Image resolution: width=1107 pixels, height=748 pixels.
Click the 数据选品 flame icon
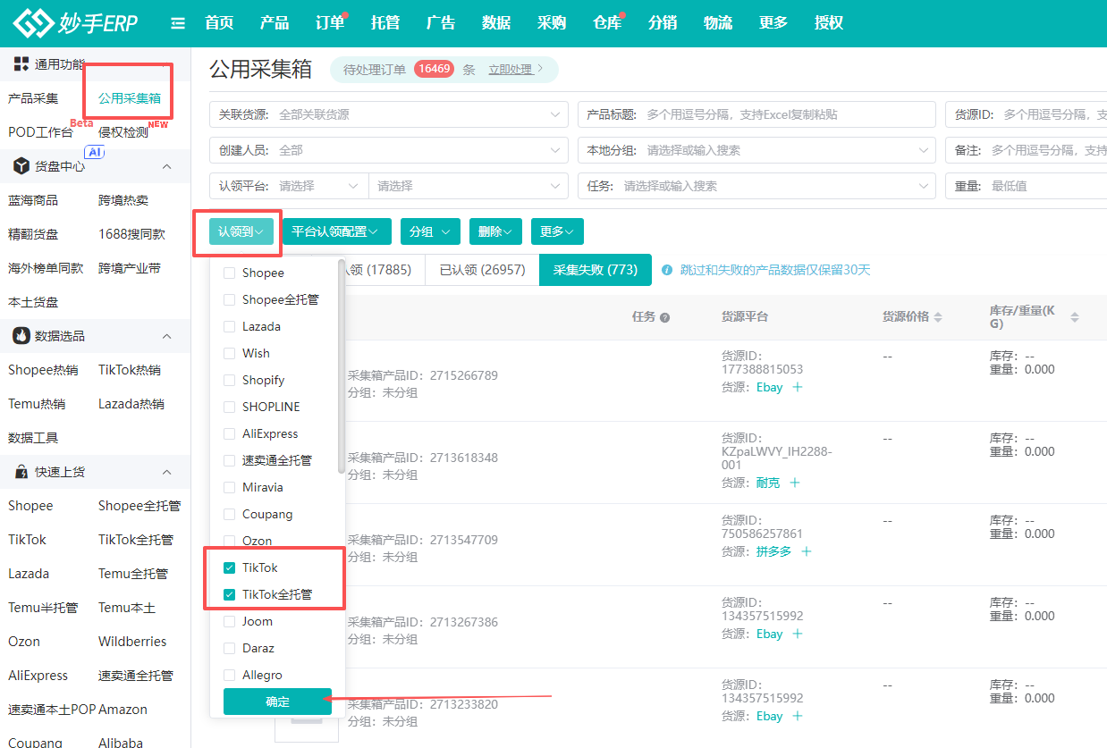(21, 336)
